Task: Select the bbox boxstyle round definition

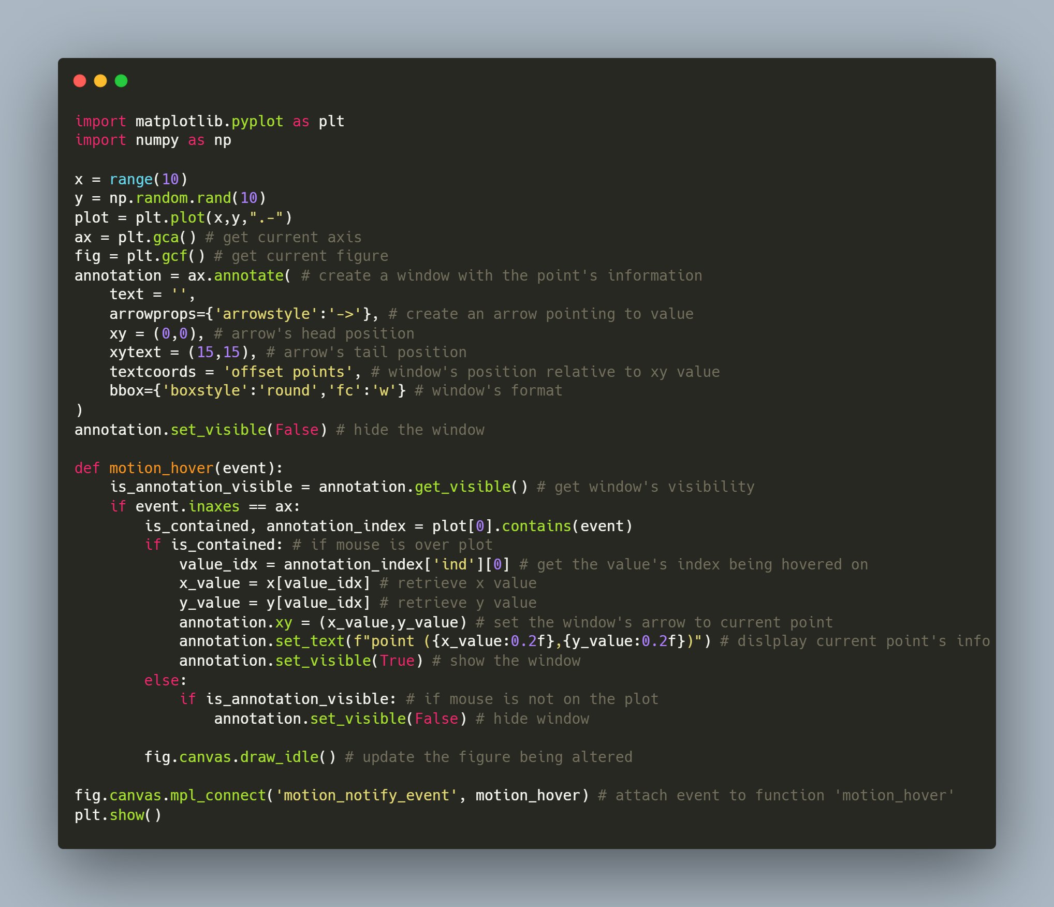Action: coord(243,390)
